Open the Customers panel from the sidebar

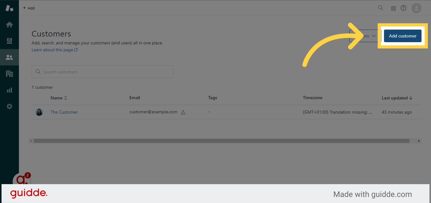(9, 57)
